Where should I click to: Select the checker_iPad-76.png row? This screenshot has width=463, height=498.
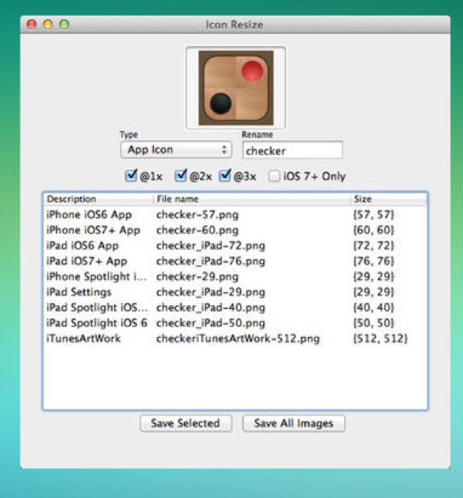tap(235, 261)
